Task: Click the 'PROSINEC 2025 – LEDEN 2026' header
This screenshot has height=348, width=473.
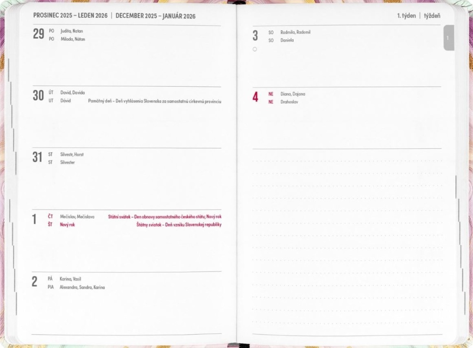Action: (70, 16)
